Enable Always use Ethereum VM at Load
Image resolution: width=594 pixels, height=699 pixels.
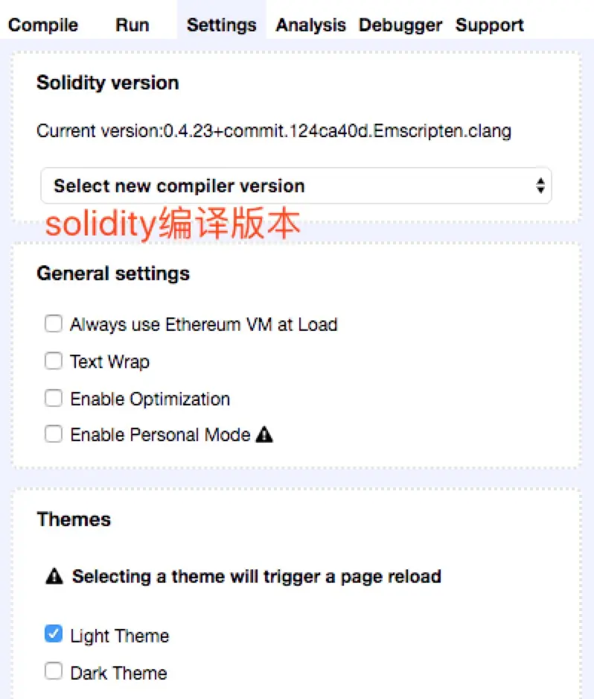pyautogui.click(x=54, y=324)
